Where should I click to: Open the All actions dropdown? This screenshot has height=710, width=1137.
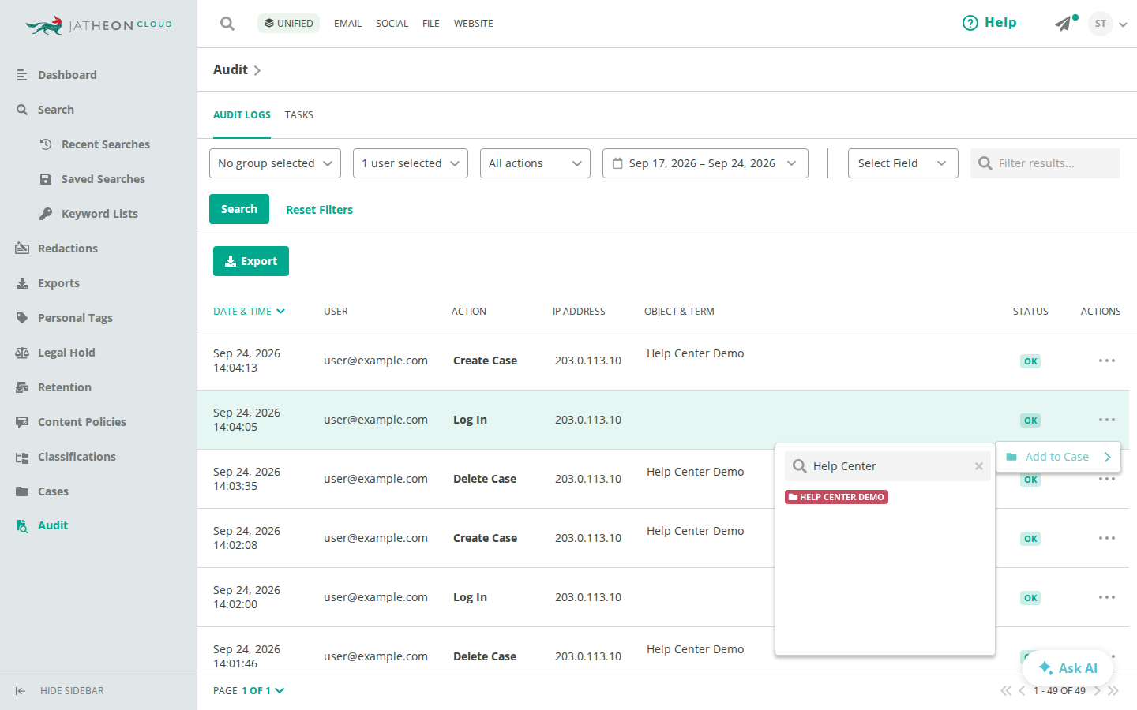(x=535, y=163)
